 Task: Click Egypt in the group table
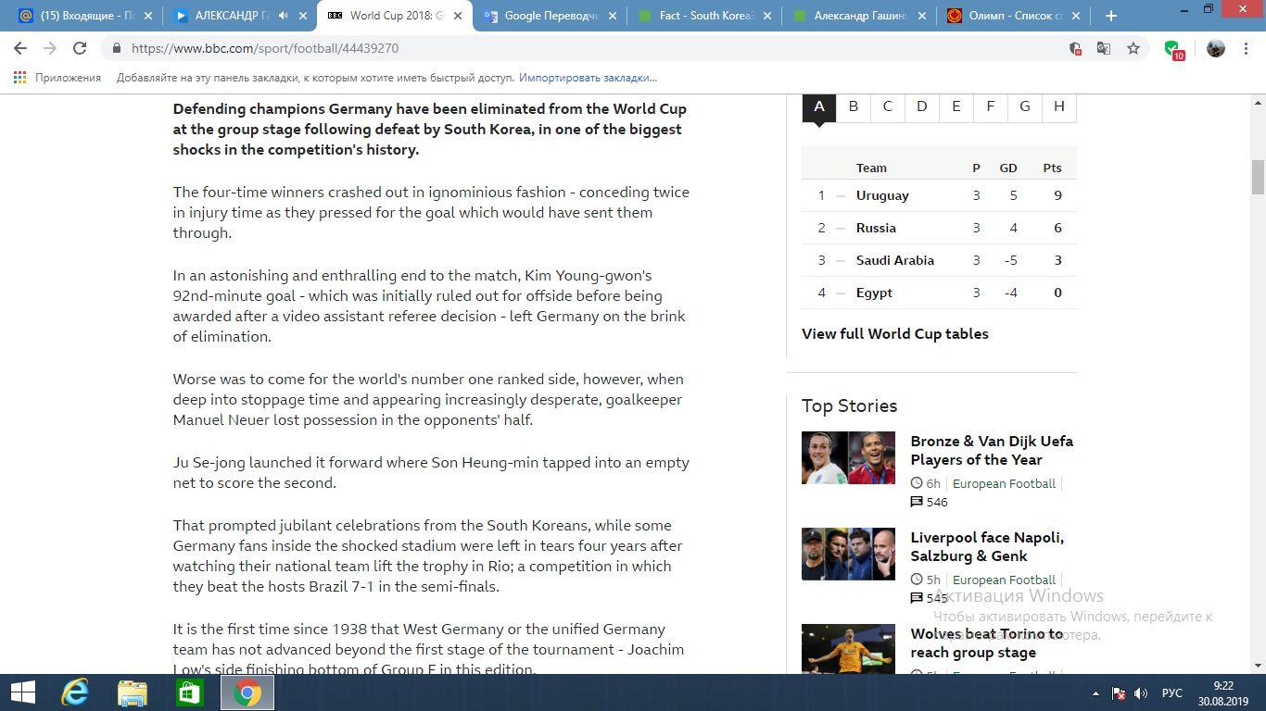874,293
